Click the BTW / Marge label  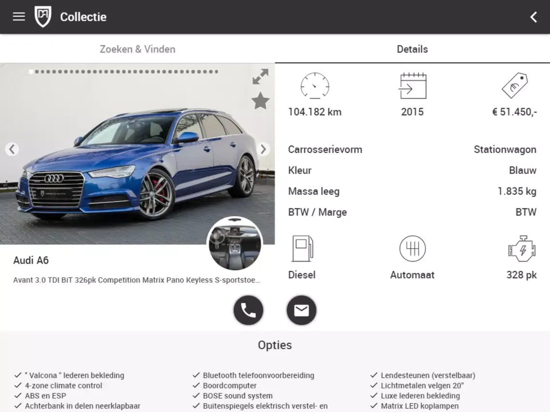click(x=318, y=212)
